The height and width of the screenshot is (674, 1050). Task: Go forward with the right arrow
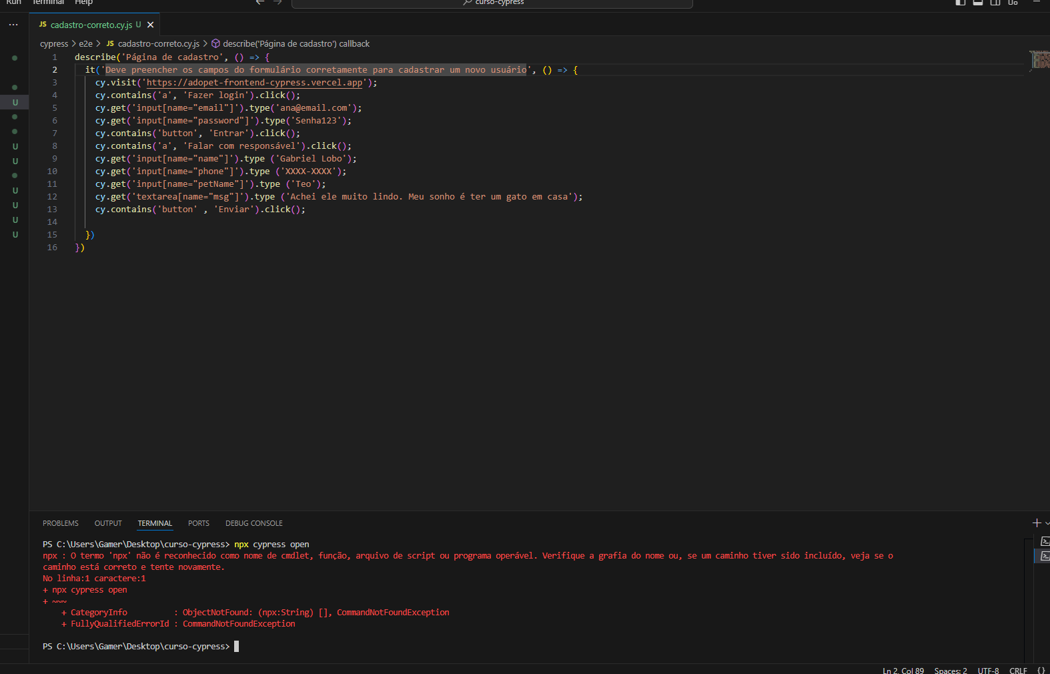(x=278, y=3)
